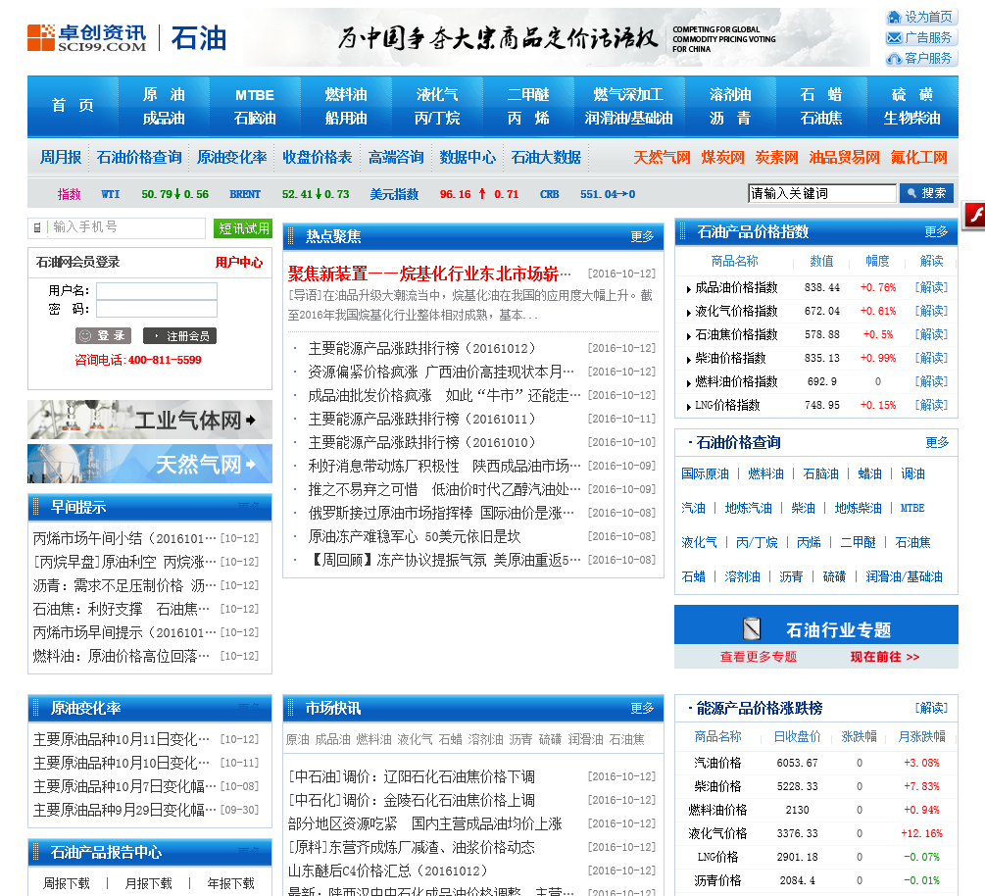
Task: Click the arrow on the 天然气网 banner
Action: [x=251, y=465]
